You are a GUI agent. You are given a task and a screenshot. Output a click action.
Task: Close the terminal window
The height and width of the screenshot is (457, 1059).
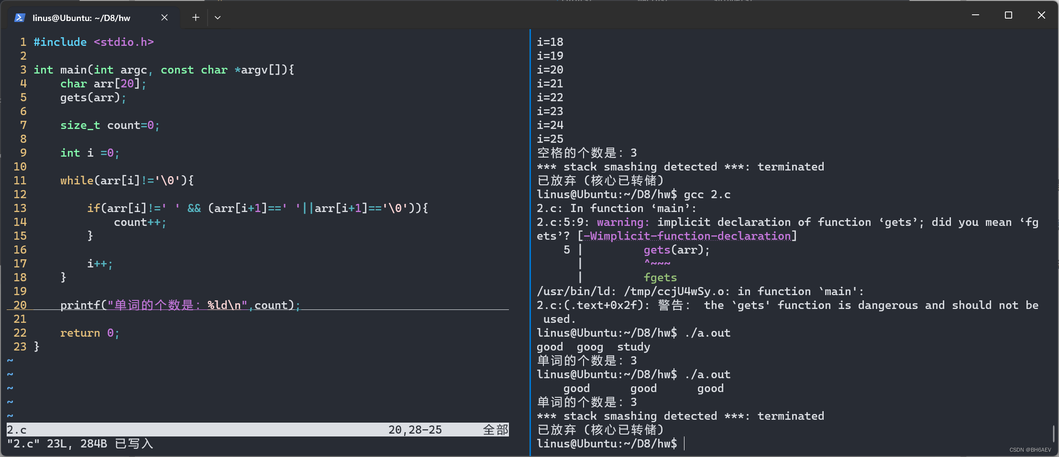coord(1041,15)
